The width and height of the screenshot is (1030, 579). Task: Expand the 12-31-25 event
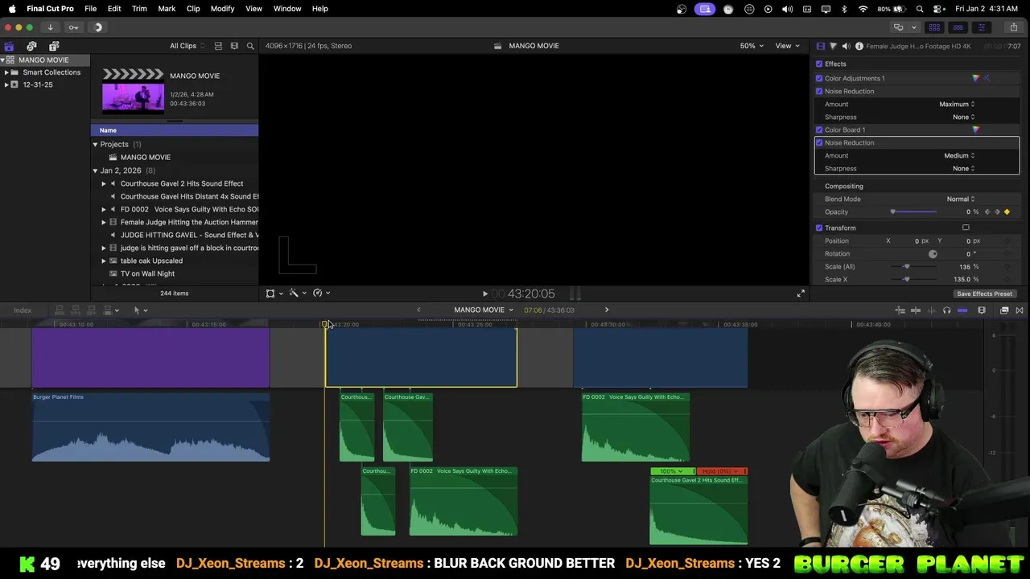point(6,84)
